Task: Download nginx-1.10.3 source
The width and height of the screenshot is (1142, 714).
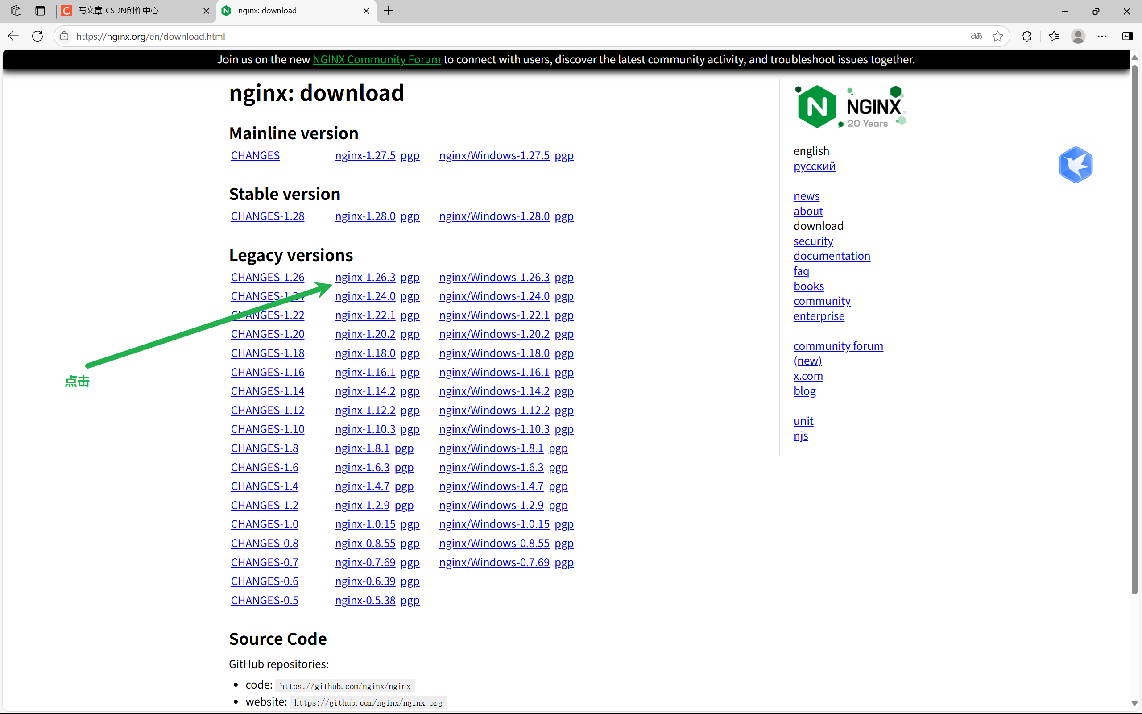Action: (365, 429)
